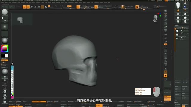Click the Xpose icon in right shelf
The image size is (191, 107).
[166, 79]
